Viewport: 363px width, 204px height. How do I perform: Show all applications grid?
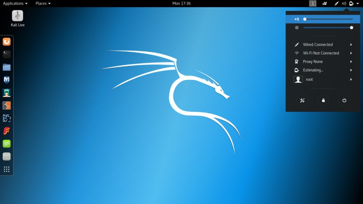coord(6,169)
